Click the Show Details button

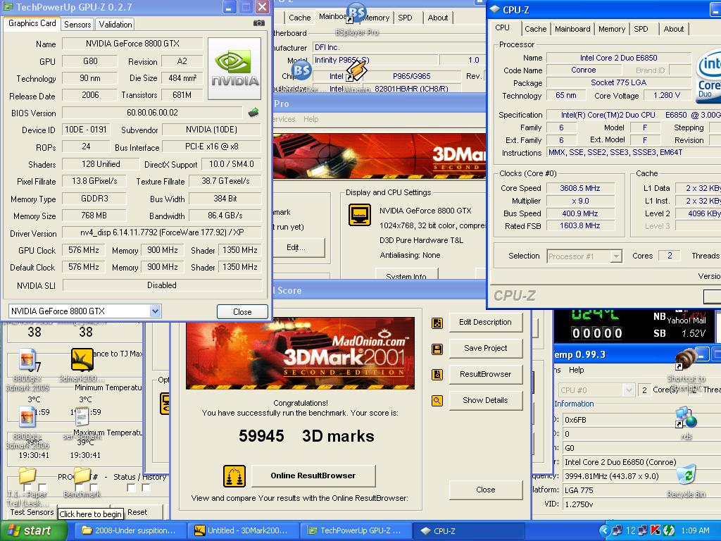pos(485,400)
